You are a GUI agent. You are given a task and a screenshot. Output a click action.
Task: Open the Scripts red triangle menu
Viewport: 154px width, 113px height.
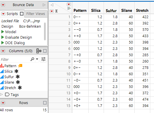tap(3, 14)
